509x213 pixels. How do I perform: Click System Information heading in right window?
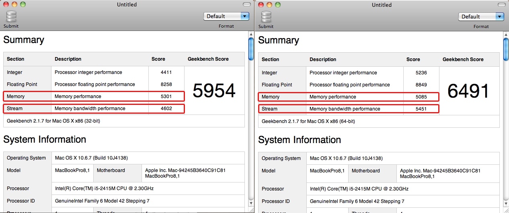pos(300,140)
